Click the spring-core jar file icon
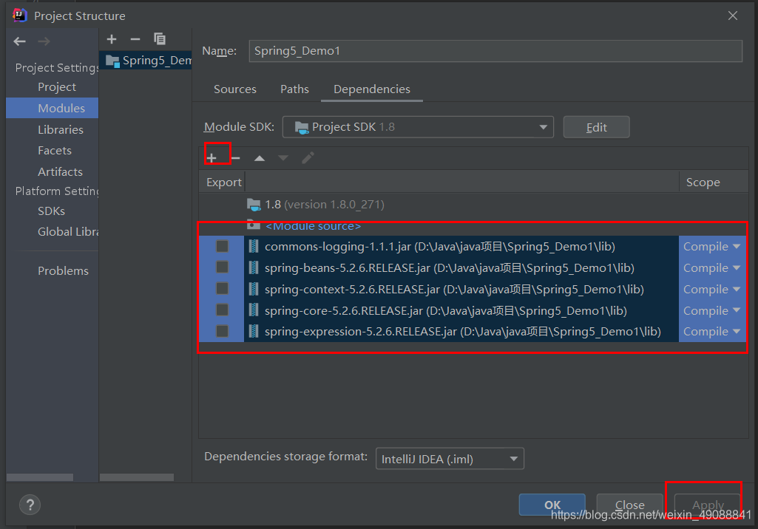This screenshot has height=529, width=758. point(254,310)
